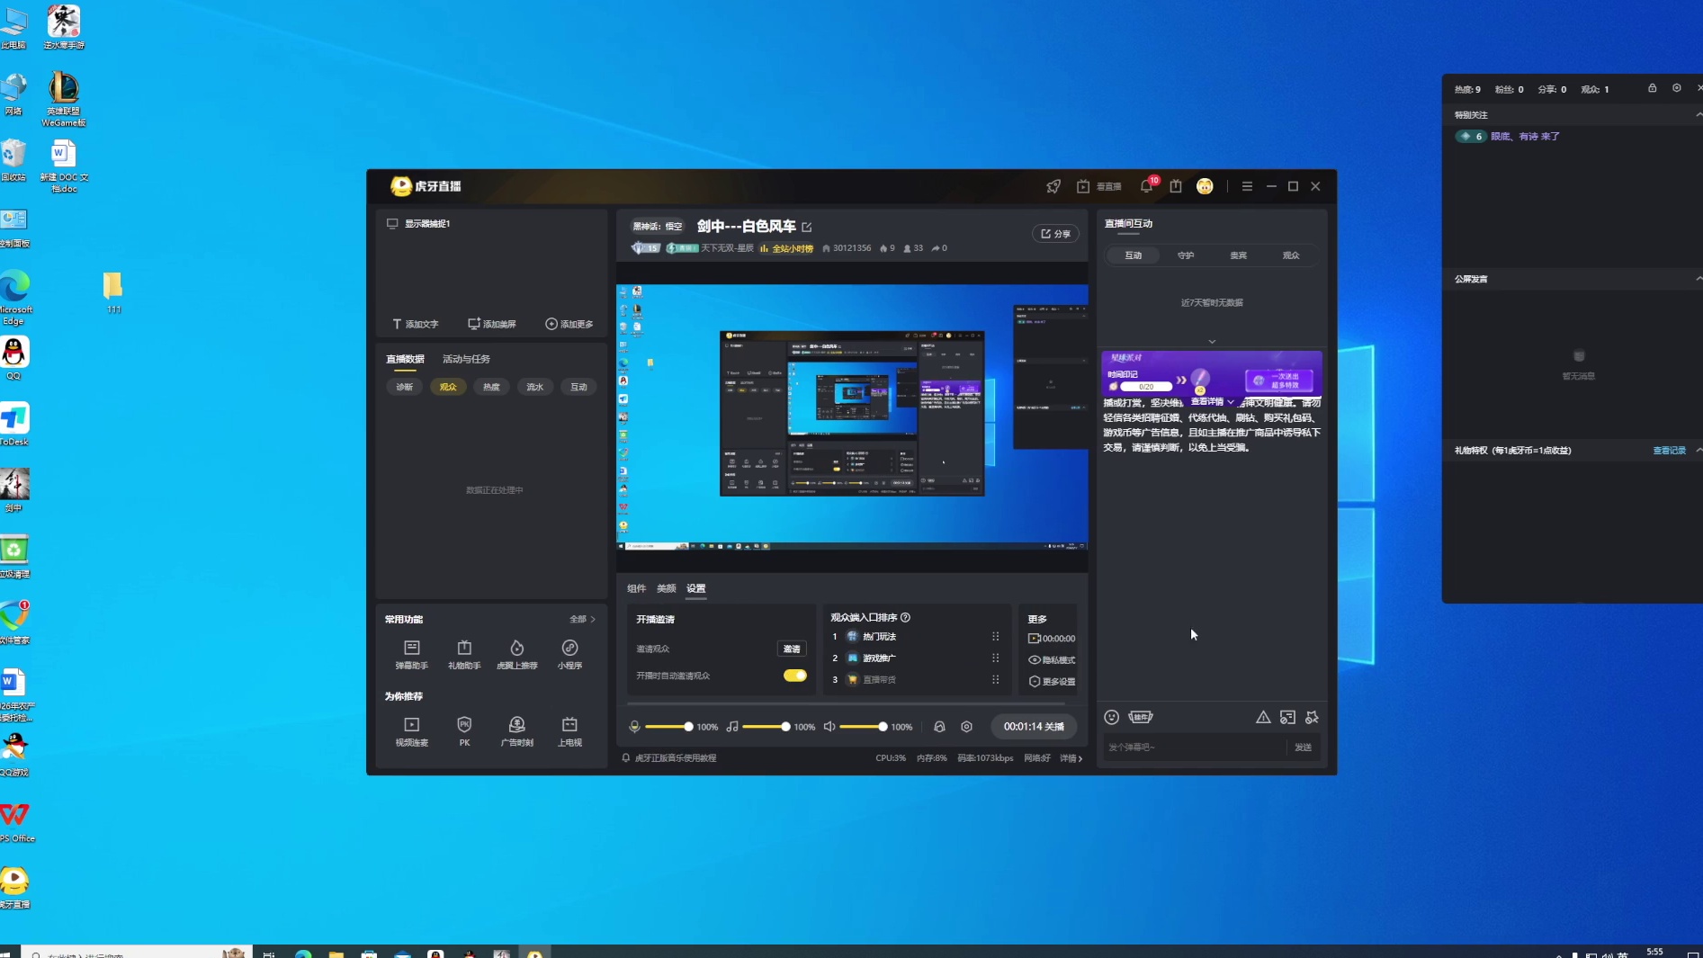This screenshot has width=1703, height=958.
Task: Collapse 礼物特权 section in side panel
Action: [x=1698, y=451]
